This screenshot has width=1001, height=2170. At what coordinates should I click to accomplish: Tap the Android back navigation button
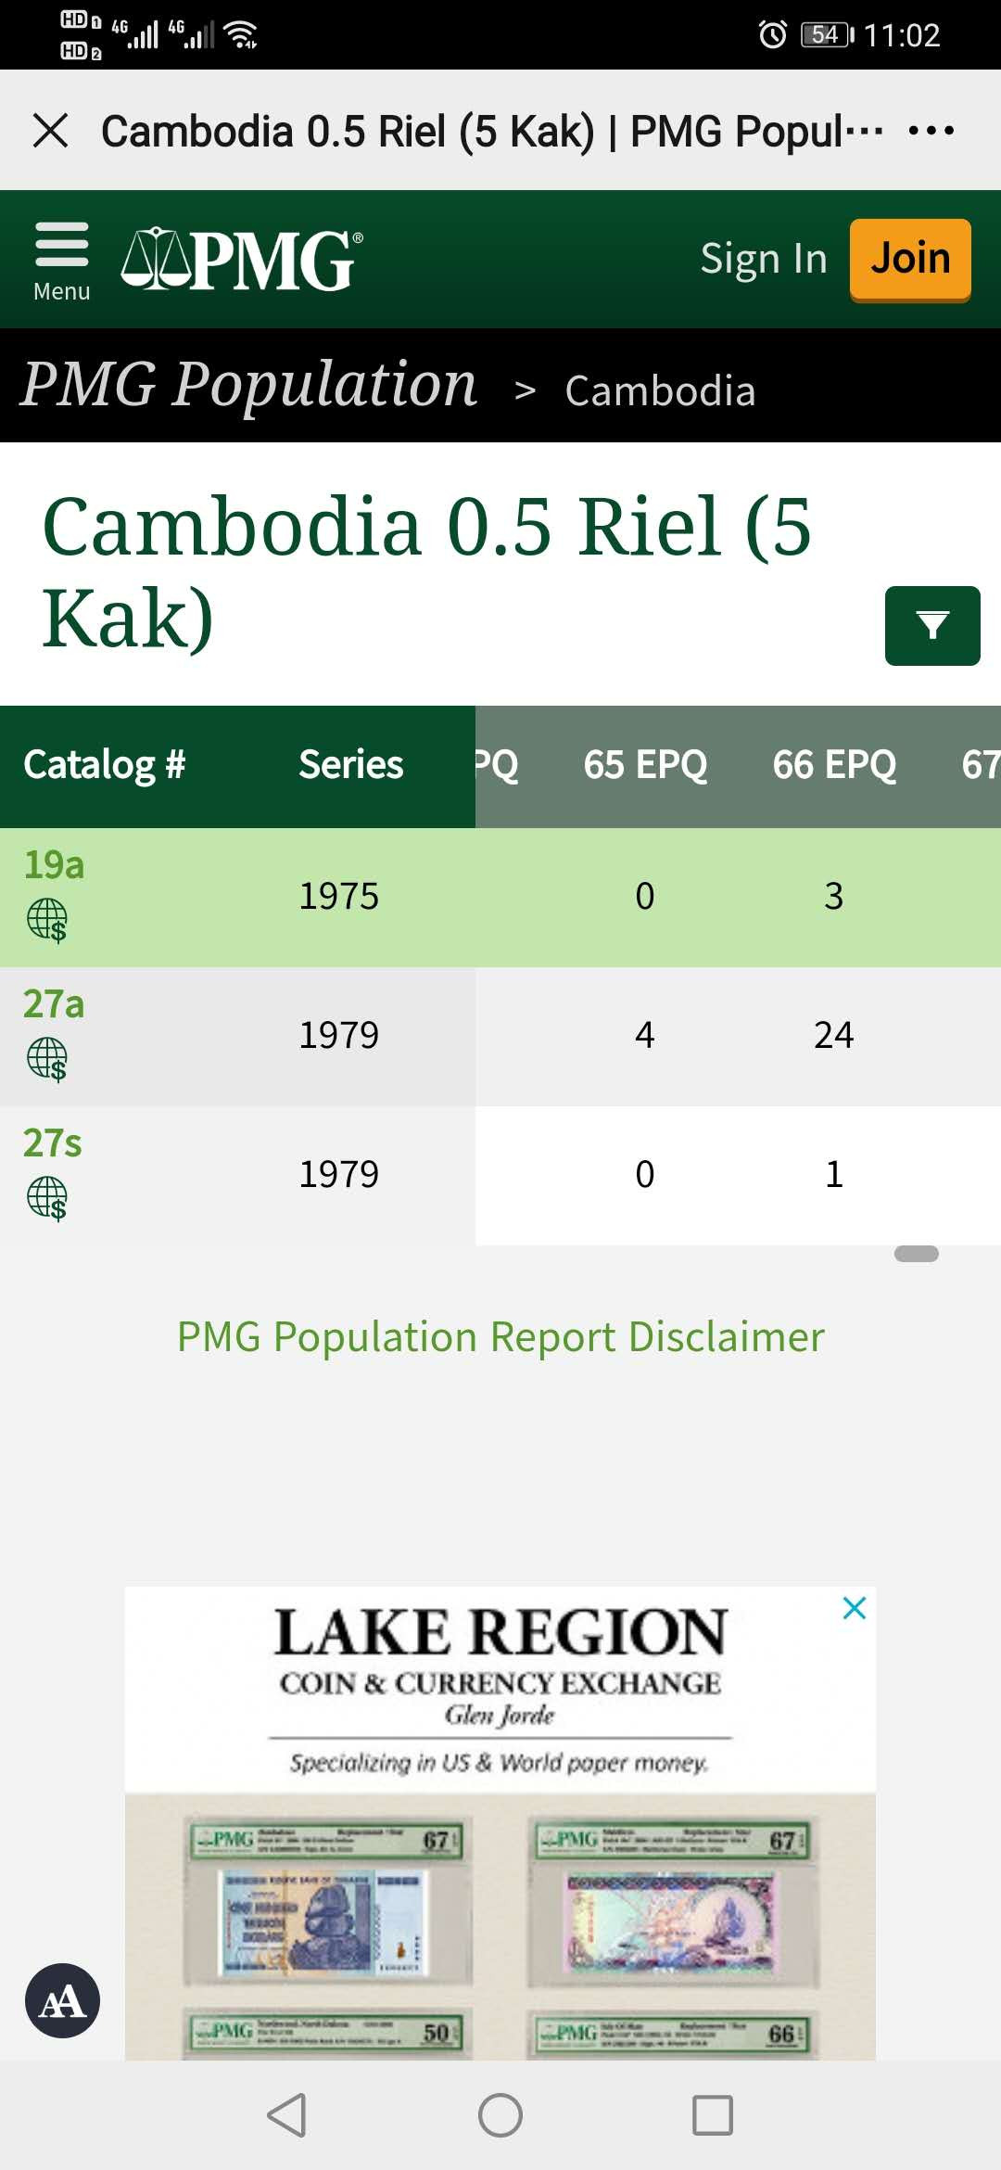[x=287, y=2115]
